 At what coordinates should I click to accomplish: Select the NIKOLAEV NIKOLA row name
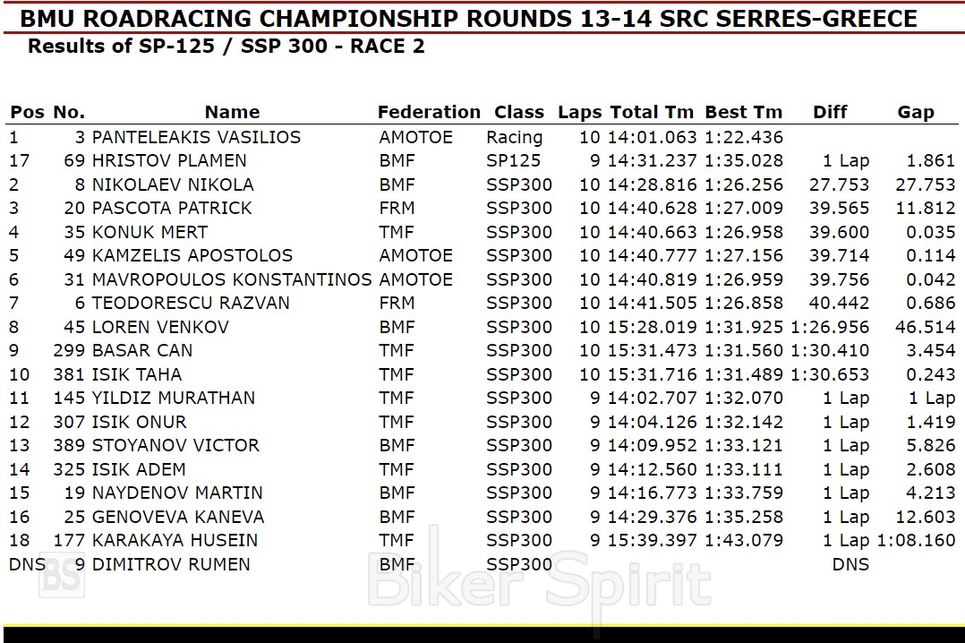tap(173, 184)
